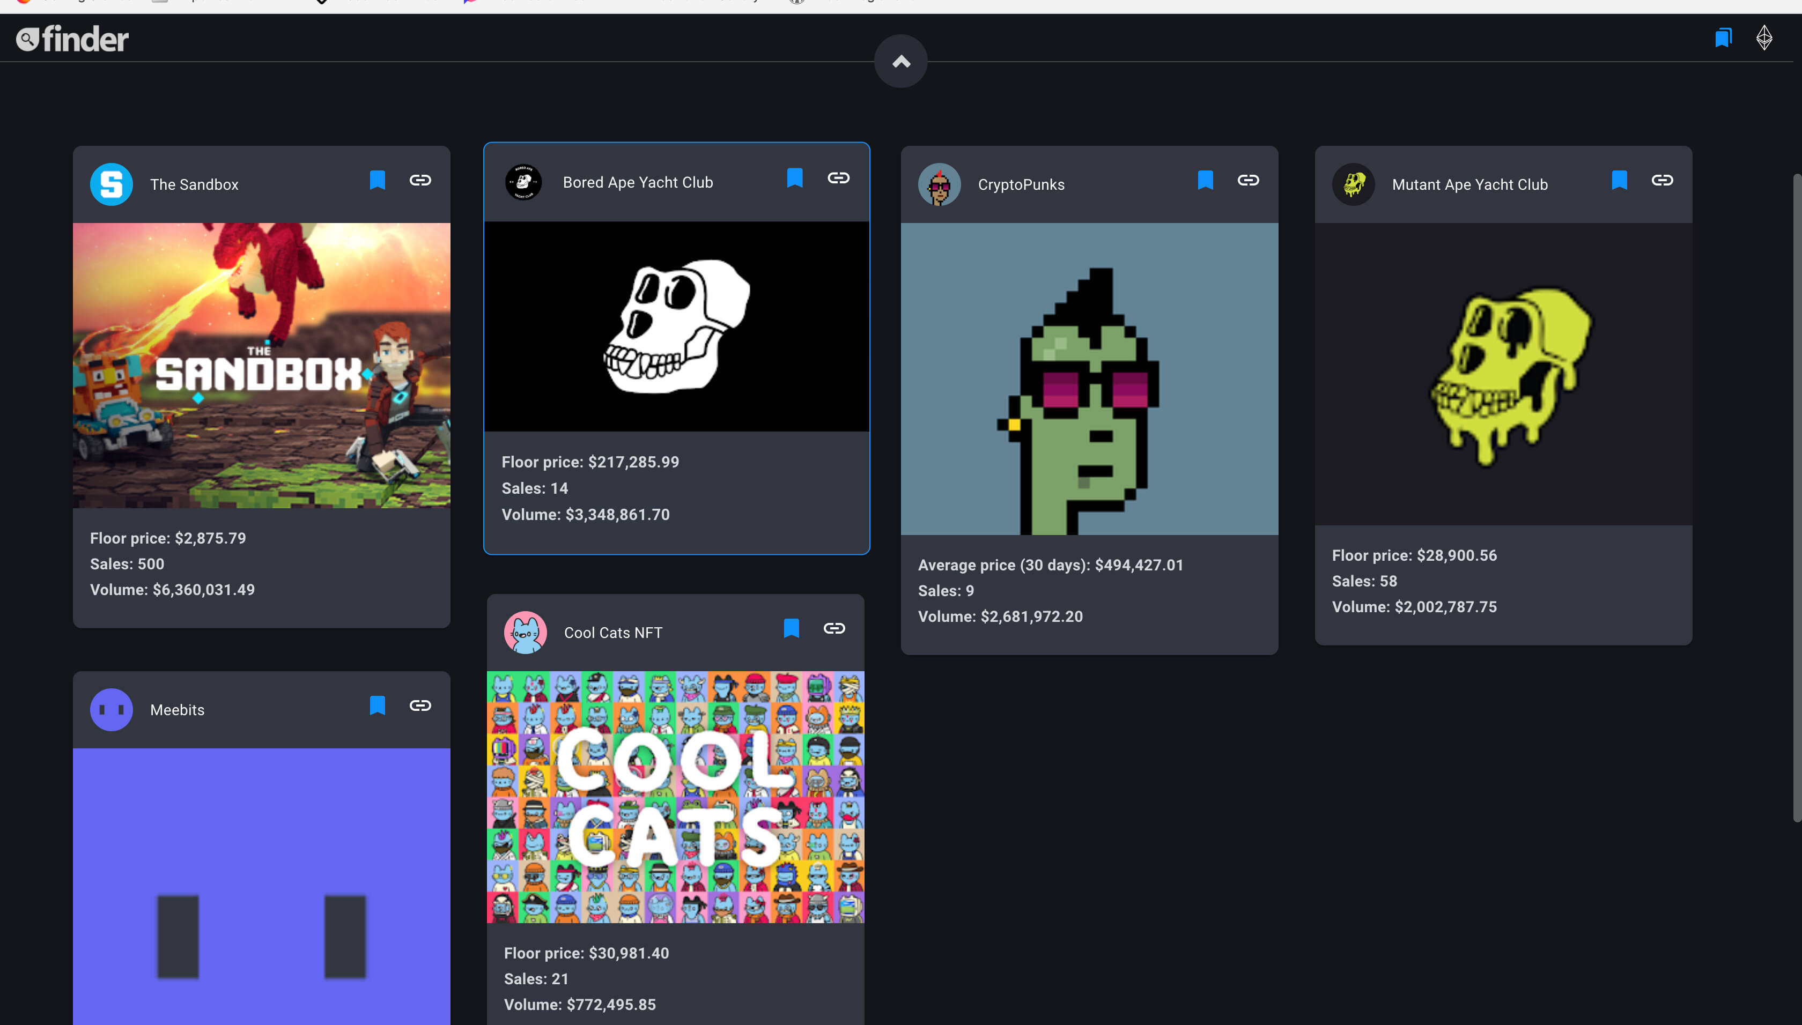Open the bookmarks collection in header
Image resolution: width=1802 pixels, height=1025 pixels.
pos(1723,38)
